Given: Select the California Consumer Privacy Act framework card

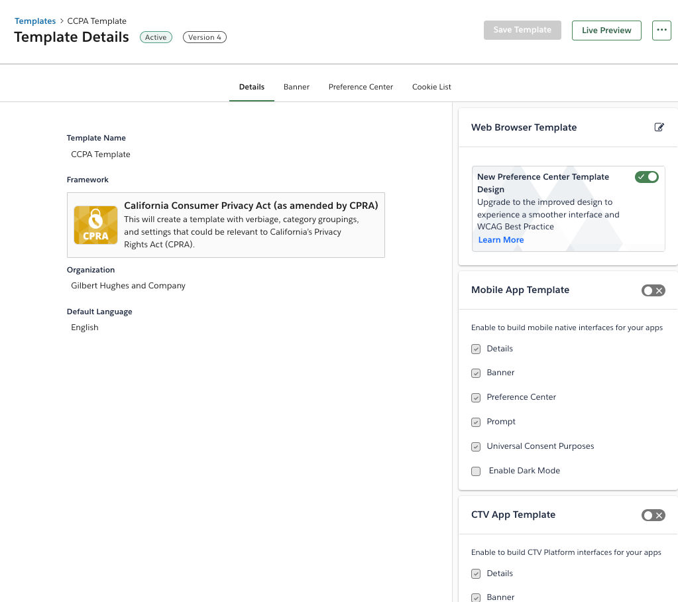Looking at the screenshot, I should [226, 225].
